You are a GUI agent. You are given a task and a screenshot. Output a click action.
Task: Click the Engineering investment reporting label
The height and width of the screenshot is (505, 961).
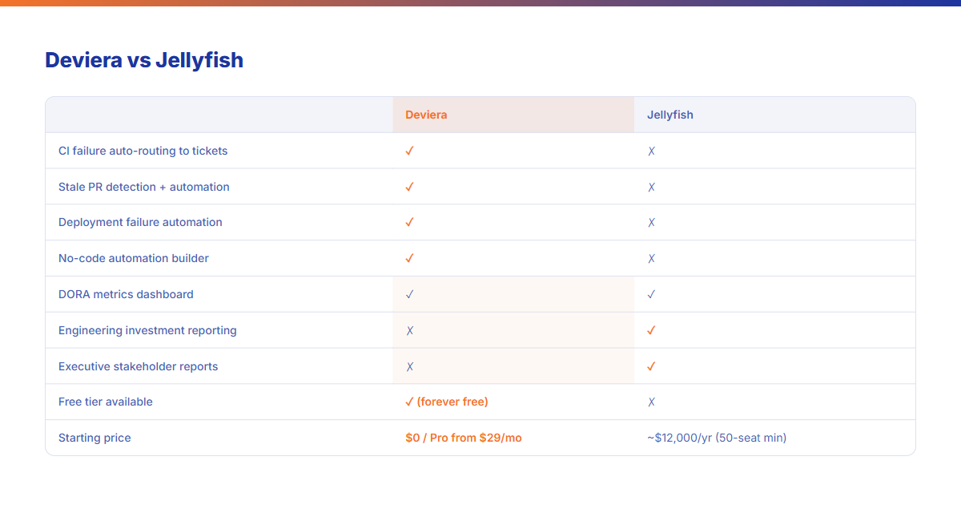(x=147, y=330)
